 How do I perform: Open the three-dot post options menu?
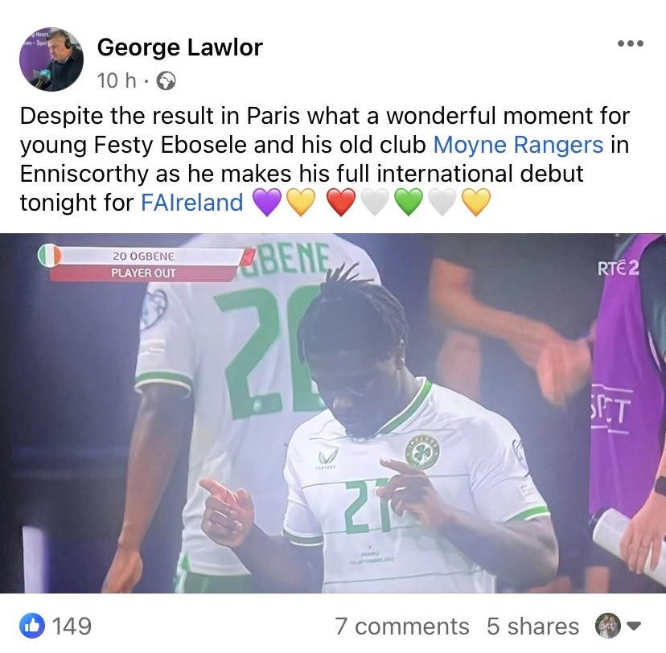[x=631, y=43]
